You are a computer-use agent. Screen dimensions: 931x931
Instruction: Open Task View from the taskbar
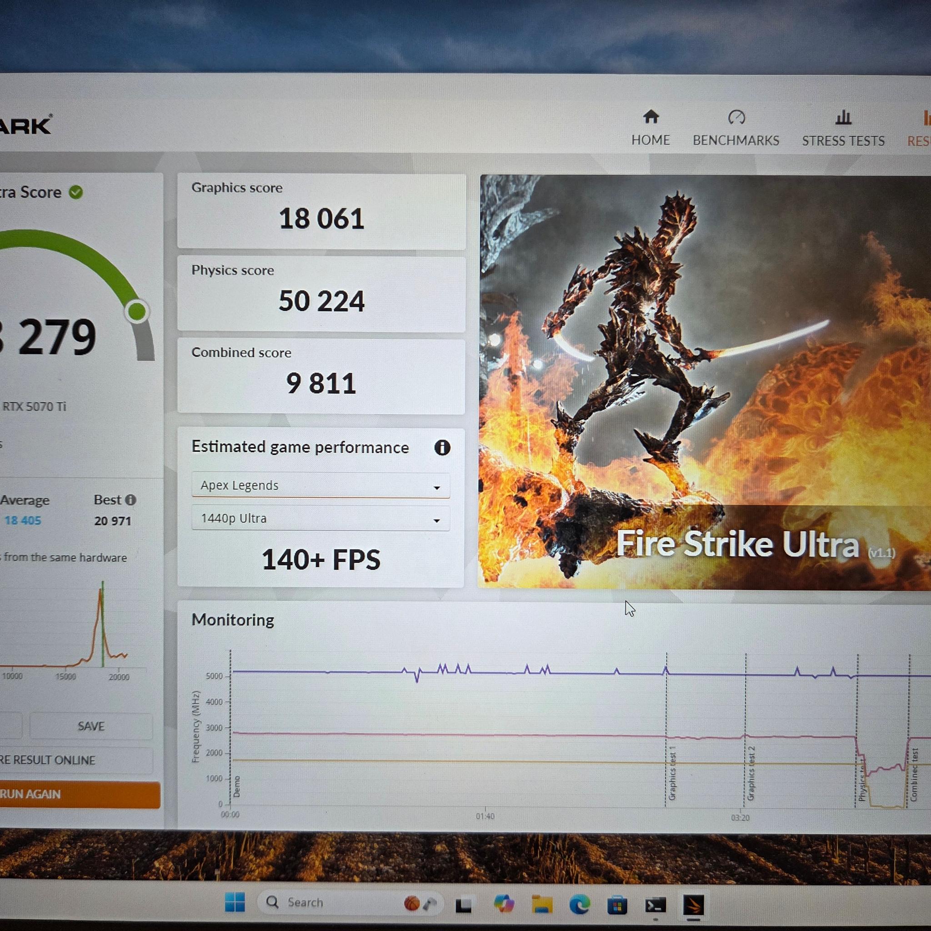click(x=464, y=905)
